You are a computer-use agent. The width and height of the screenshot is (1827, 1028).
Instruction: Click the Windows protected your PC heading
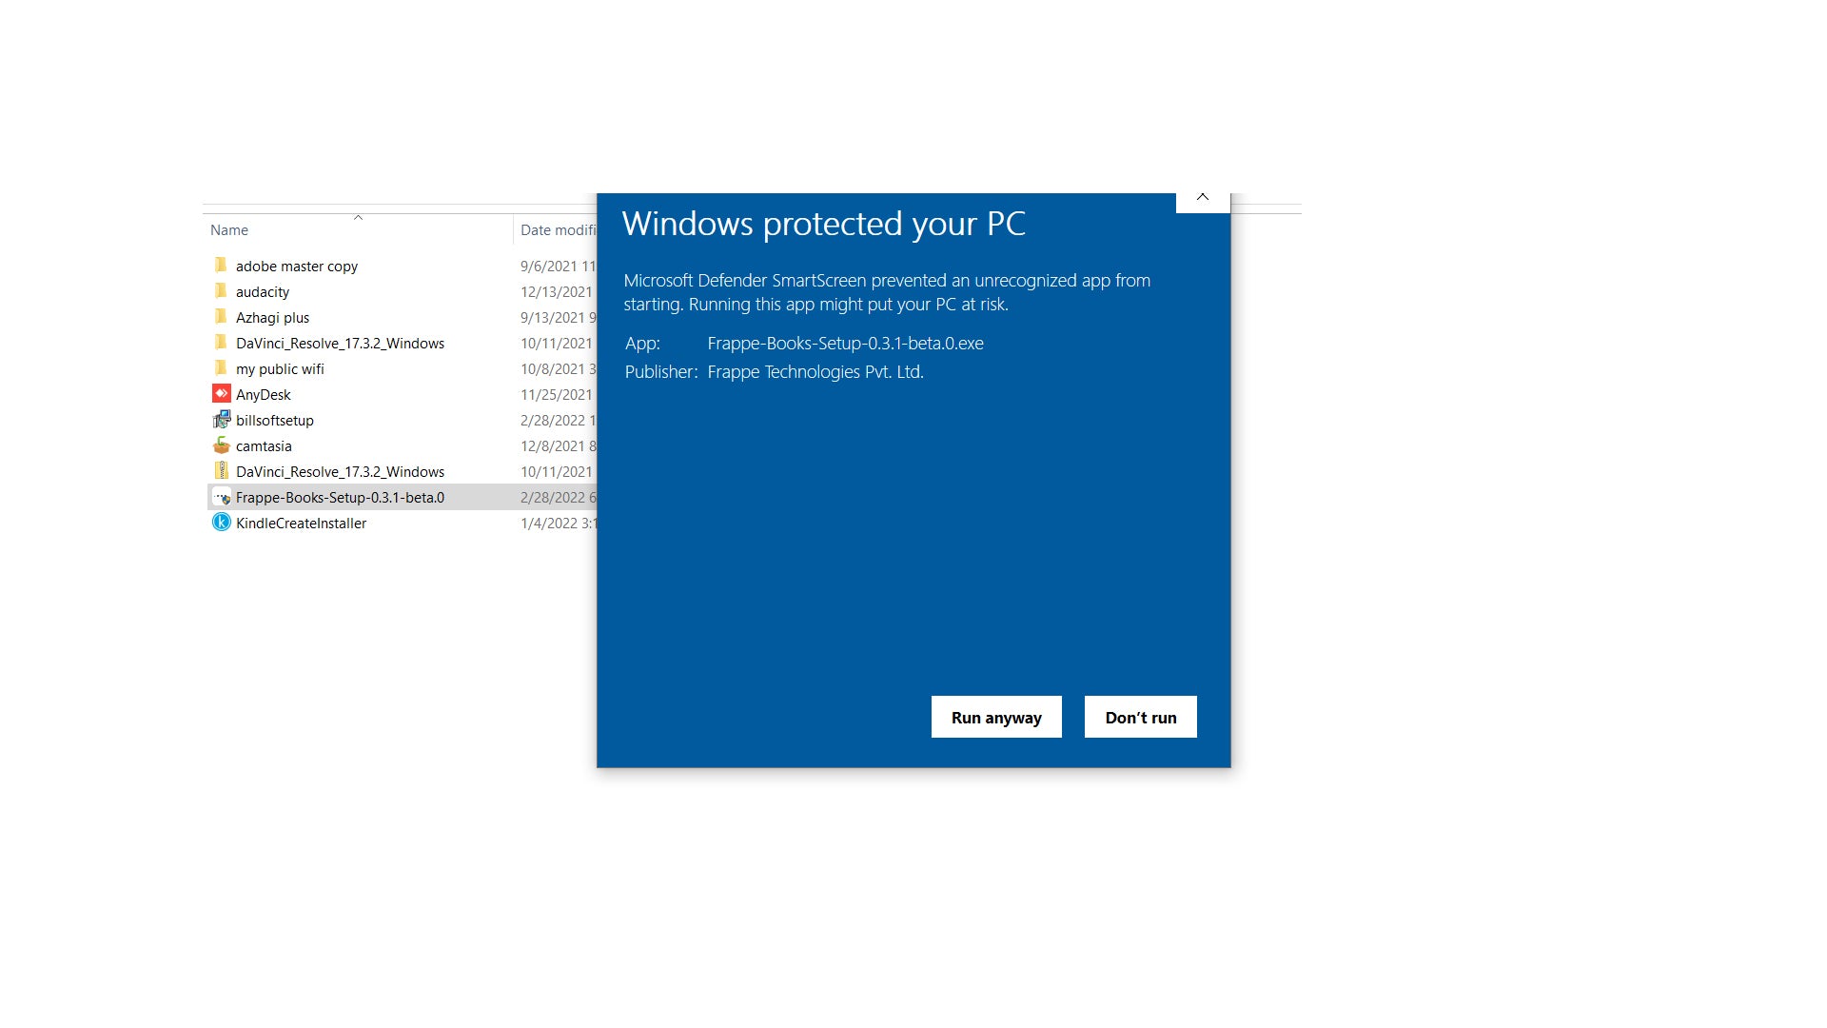click(824, 224)
